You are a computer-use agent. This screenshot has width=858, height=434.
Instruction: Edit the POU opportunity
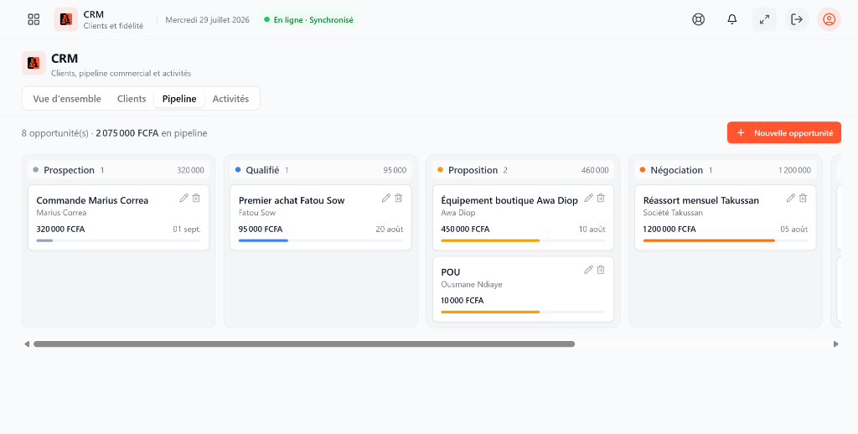589,270
